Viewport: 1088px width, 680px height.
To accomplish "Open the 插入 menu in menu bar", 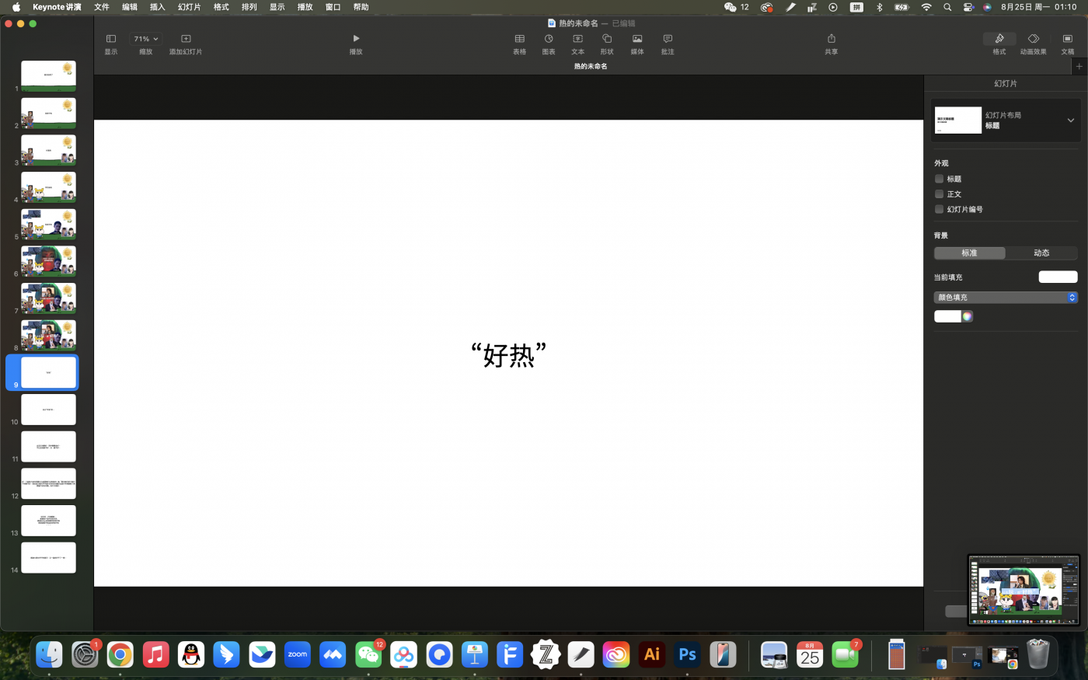I will pos(157,7).
